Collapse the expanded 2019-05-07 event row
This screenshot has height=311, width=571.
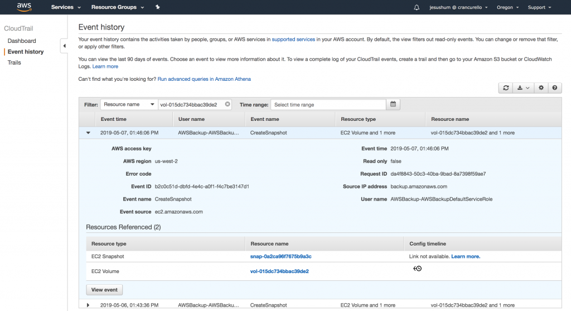(88, 133)
